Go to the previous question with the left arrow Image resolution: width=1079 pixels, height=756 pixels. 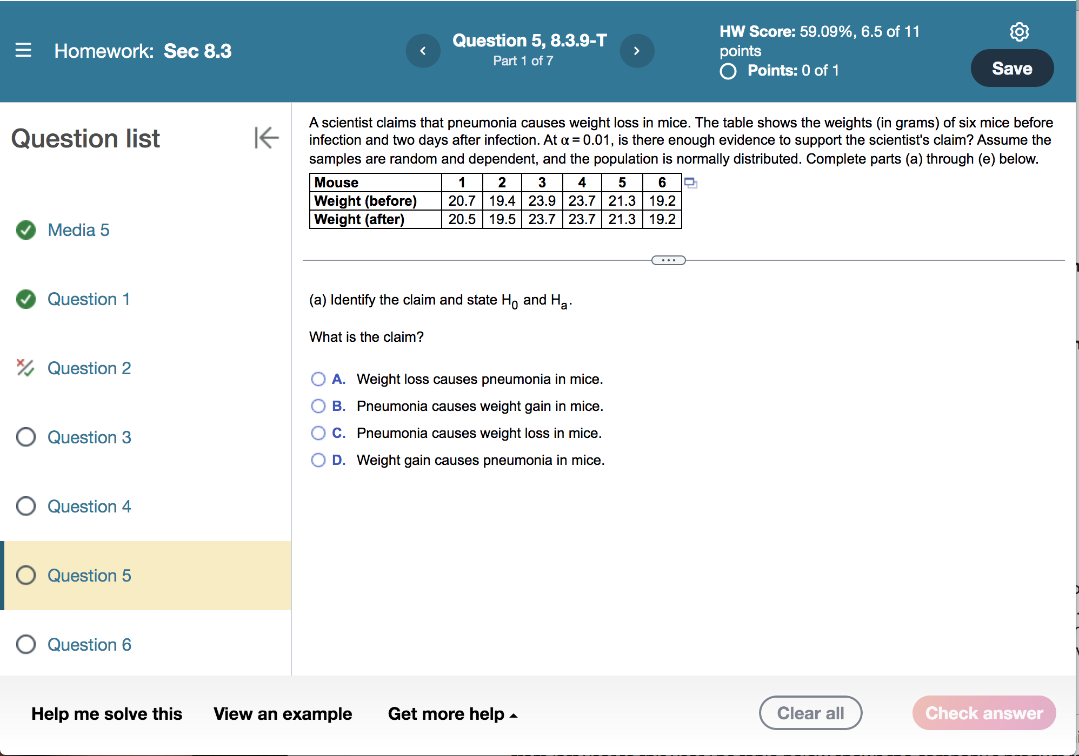(423, 50)
